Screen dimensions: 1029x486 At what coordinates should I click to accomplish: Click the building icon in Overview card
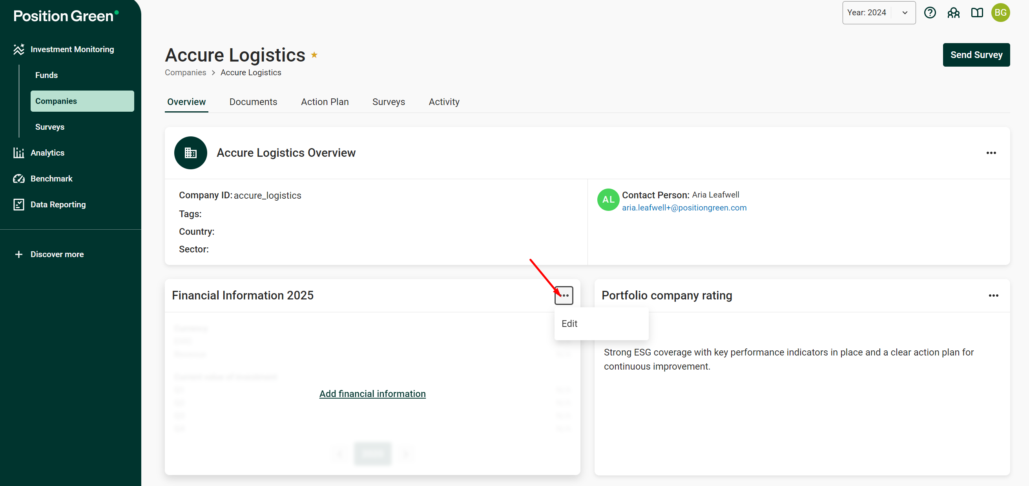(x=191, y=153)
